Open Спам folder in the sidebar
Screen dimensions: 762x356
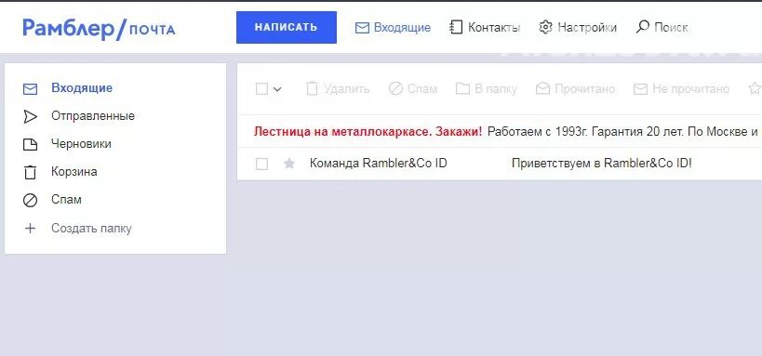[66, 200]
